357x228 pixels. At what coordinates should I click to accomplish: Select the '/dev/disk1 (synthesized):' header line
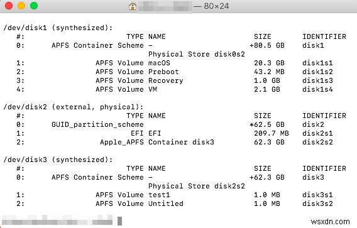(x=58, y=28)
